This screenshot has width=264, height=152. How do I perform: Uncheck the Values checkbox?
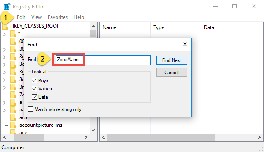pyautogui.click(x=34, y=89)
